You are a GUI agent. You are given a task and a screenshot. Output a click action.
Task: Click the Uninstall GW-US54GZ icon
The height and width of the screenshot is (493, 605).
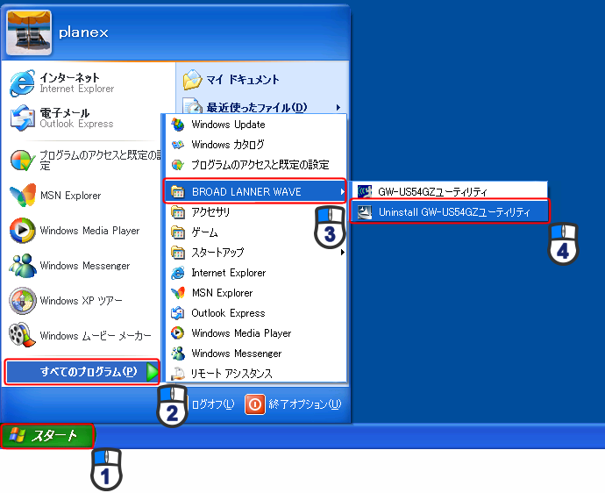[x=364, y=212]
